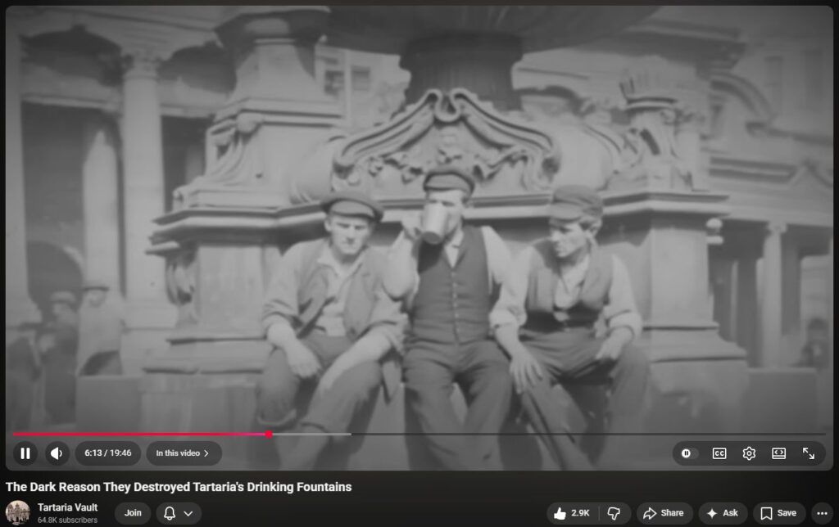Mute the video volume
This screenshot has height=527, width=839.
pyautogui.click(x=56, y=453)
